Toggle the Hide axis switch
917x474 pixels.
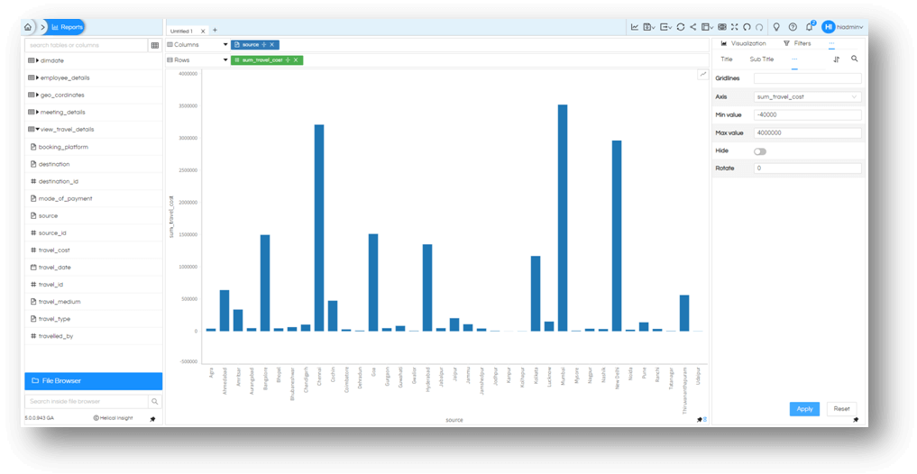(760, 151)
